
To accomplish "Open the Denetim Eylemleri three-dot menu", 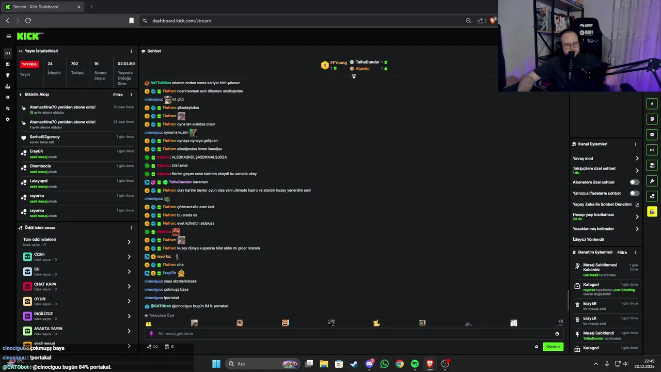I will pyautogui.click(x=636, y=253).
